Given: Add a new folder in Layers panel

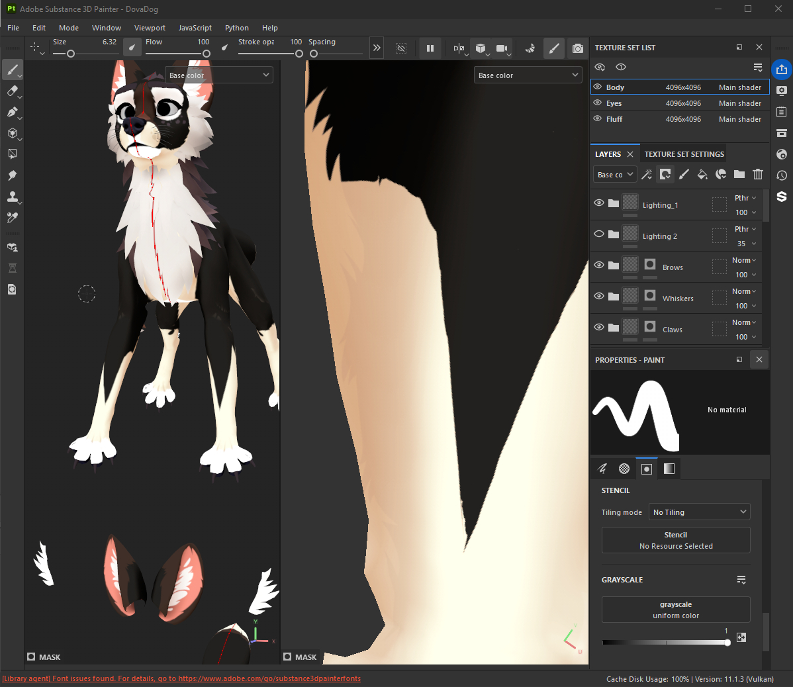Looking at the screenshot, I should point(739,175).
